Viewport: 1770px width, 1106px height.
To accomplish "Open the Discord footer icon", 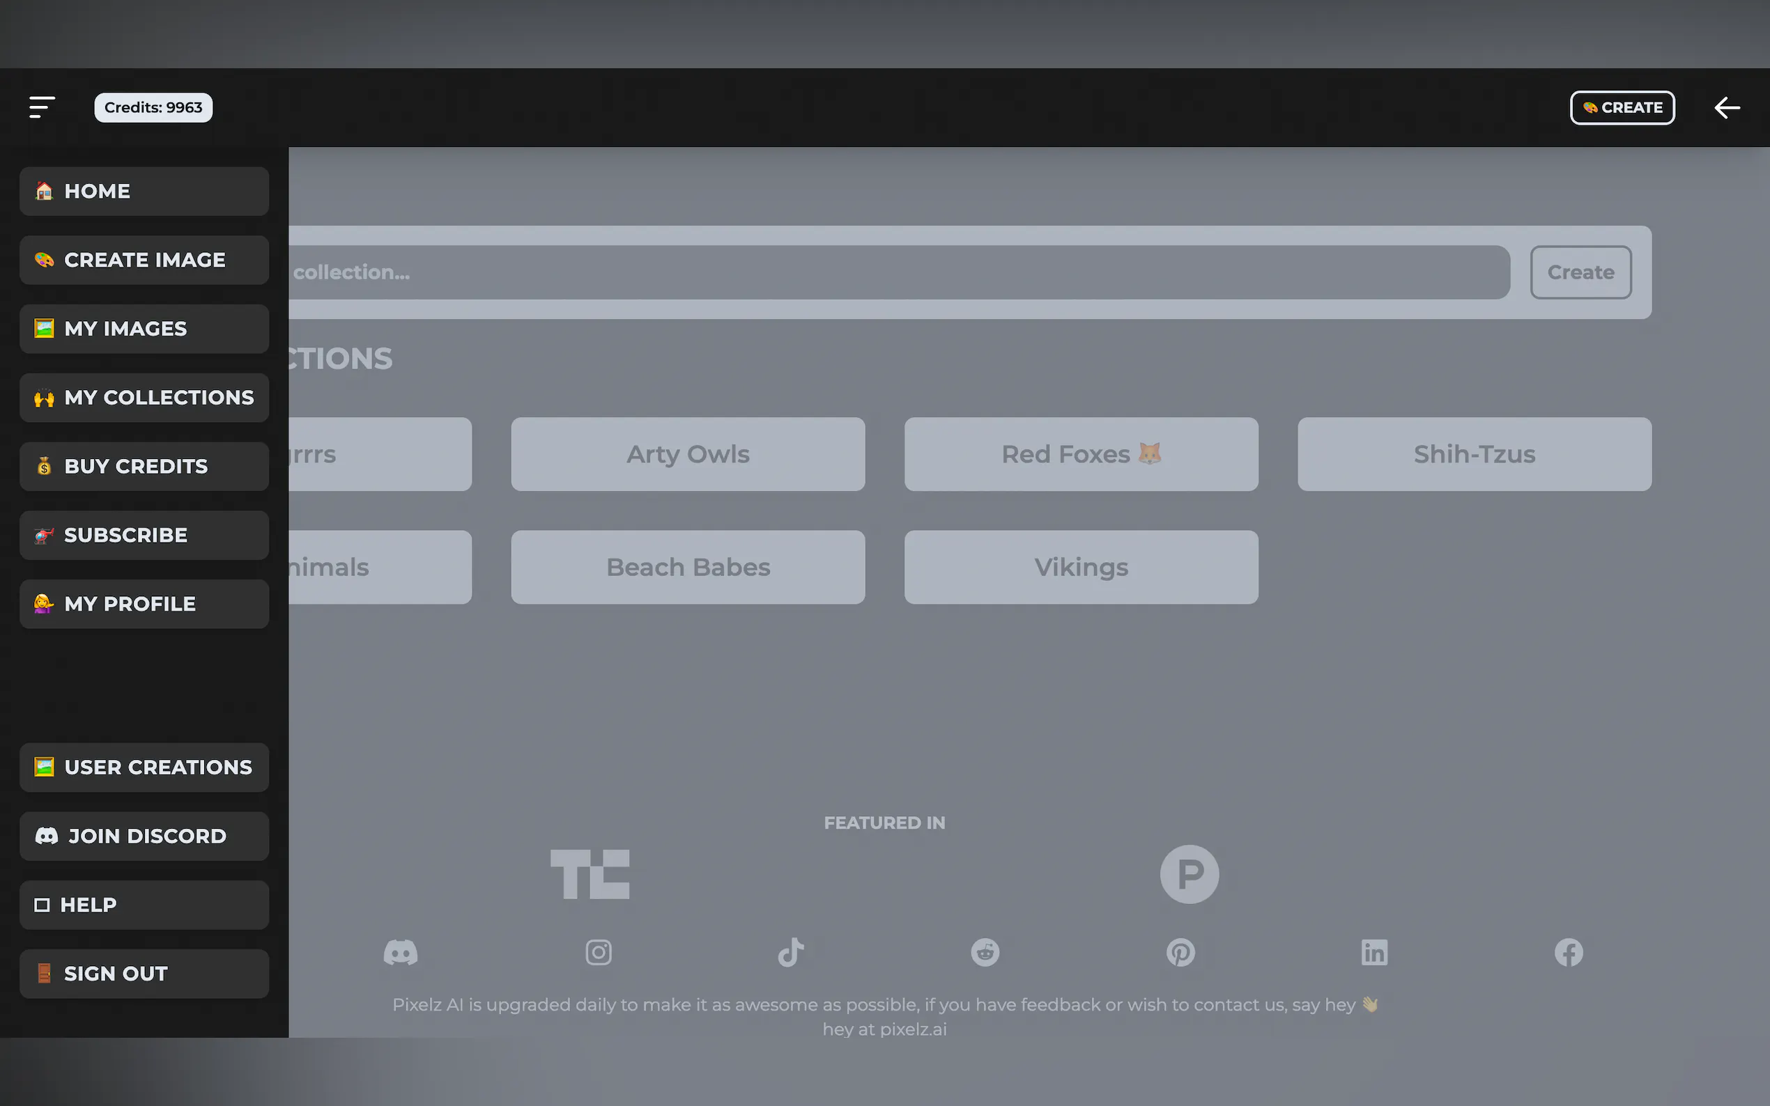I will 400,952.
